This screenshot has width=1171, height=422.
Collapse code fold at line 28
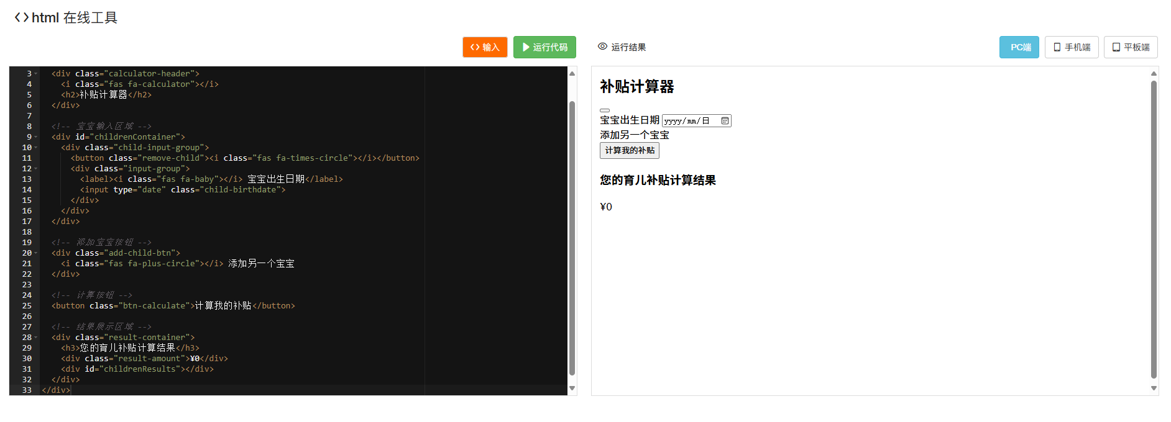36,337
